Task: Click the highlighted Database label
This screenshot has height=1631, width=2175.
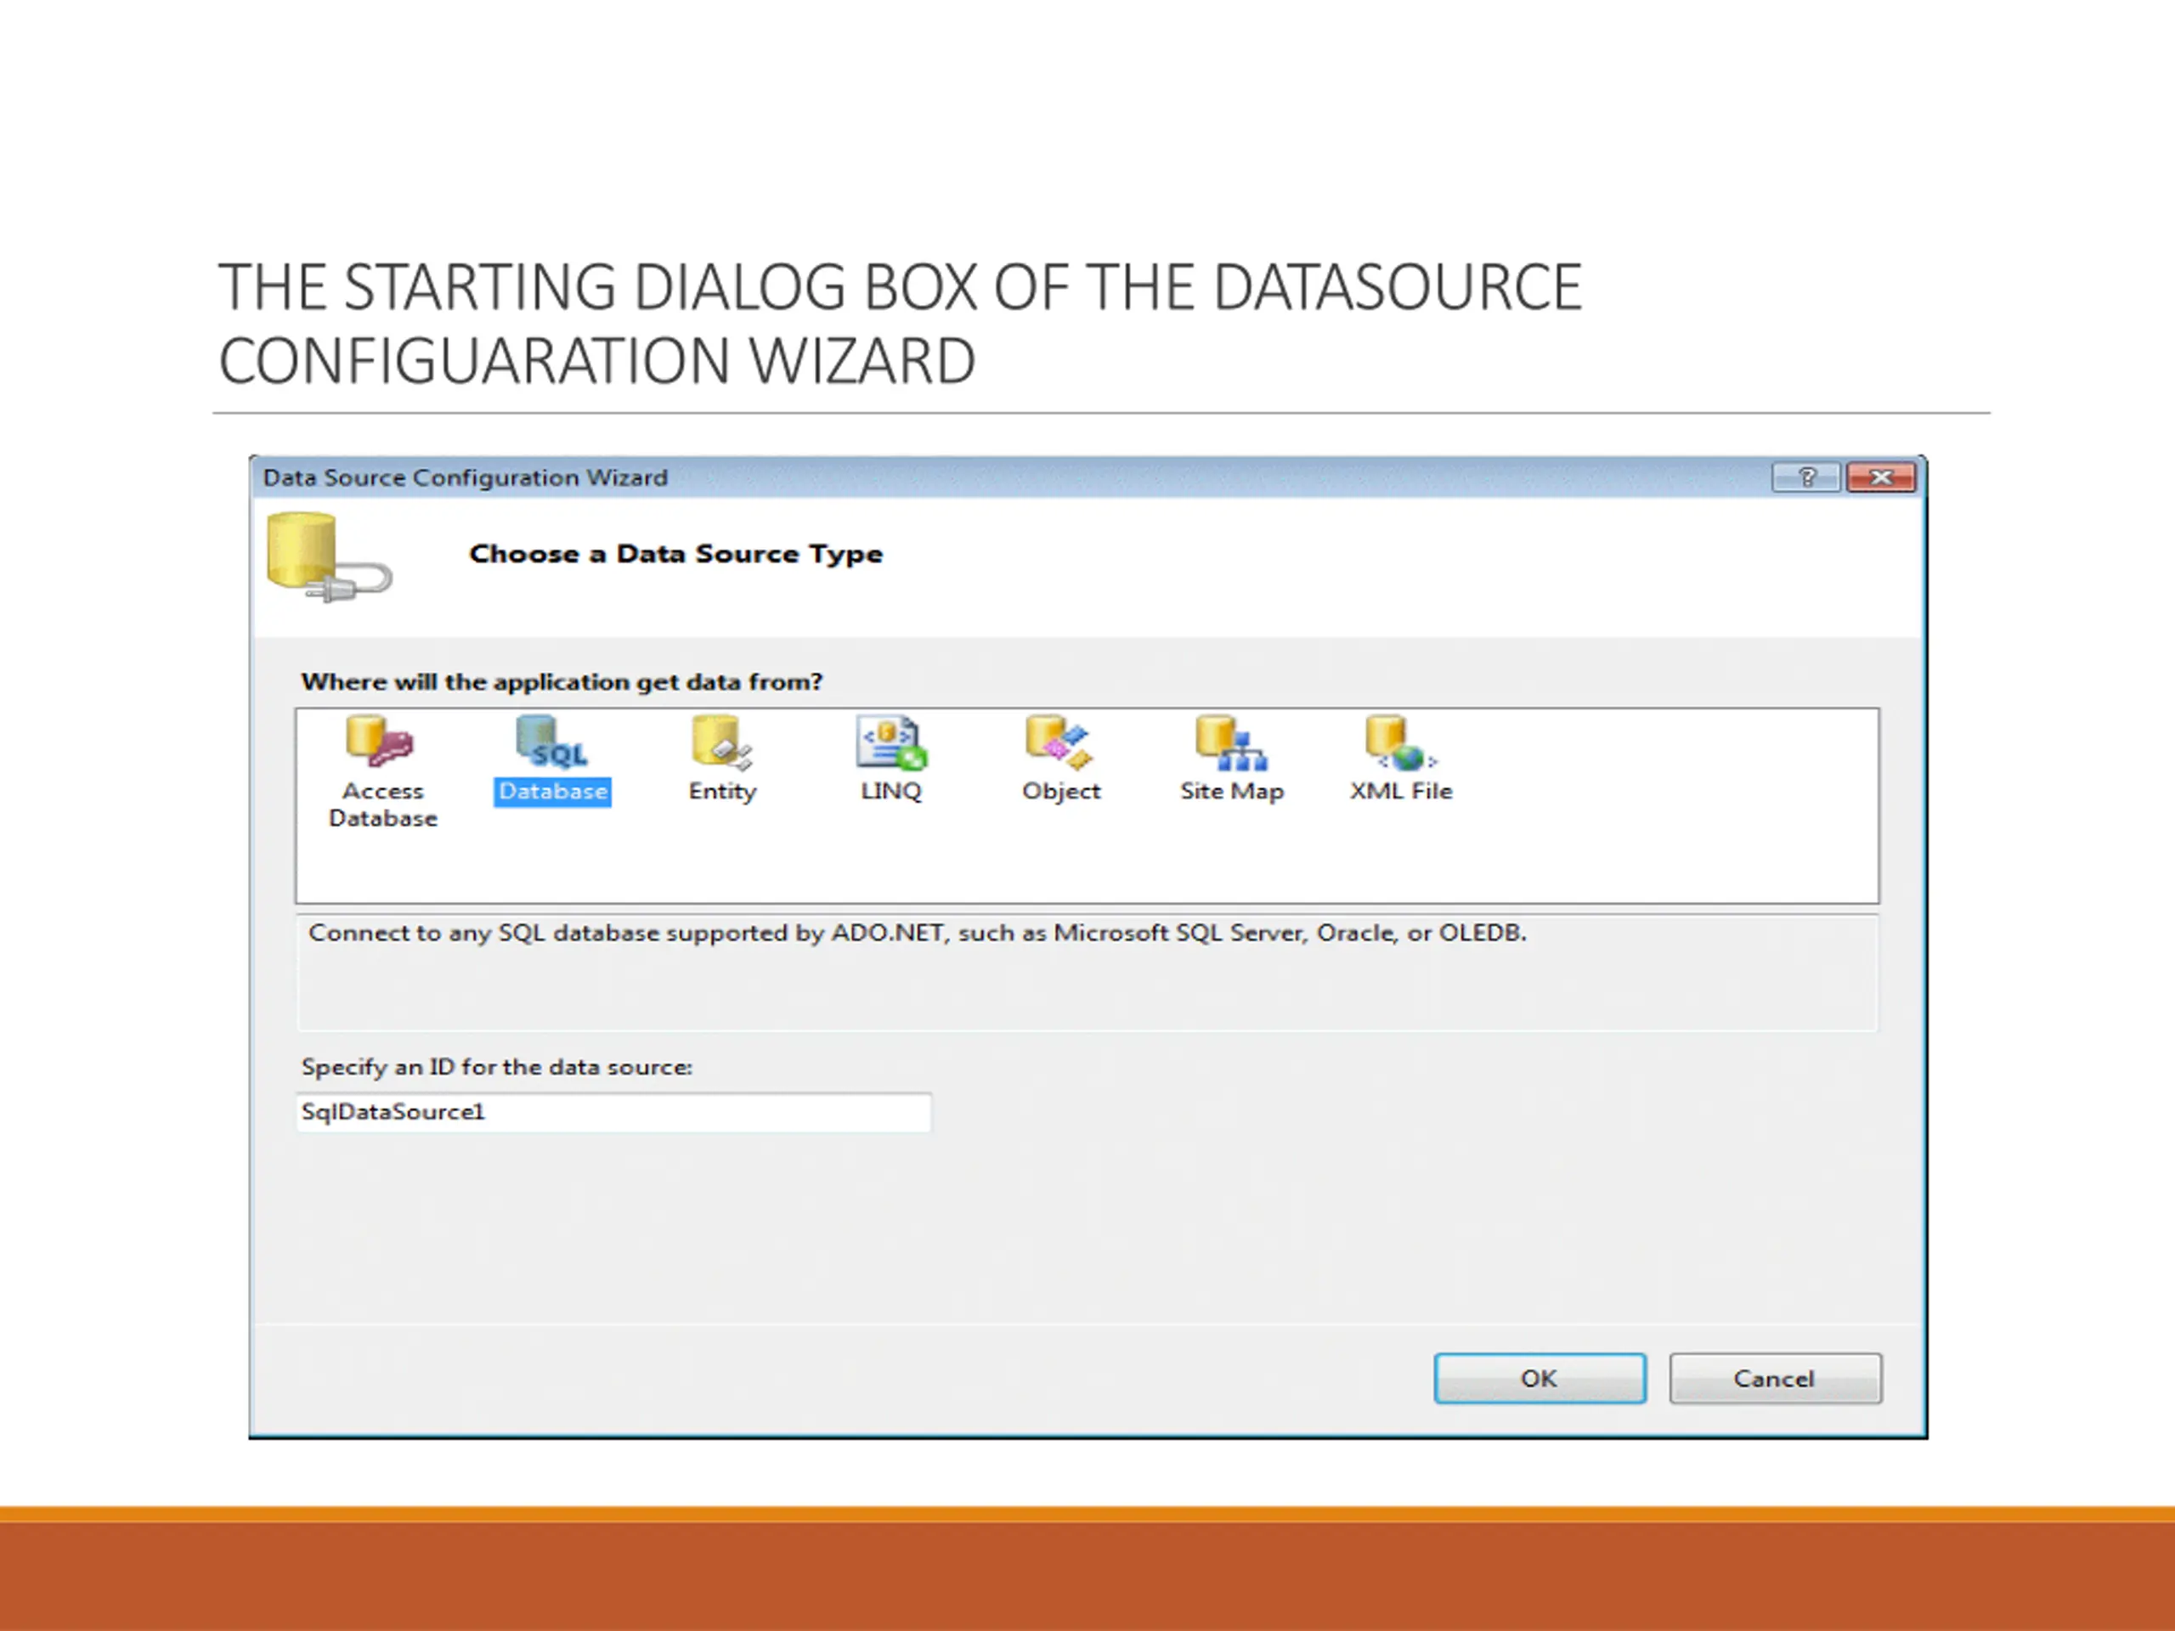Action: 552,792
